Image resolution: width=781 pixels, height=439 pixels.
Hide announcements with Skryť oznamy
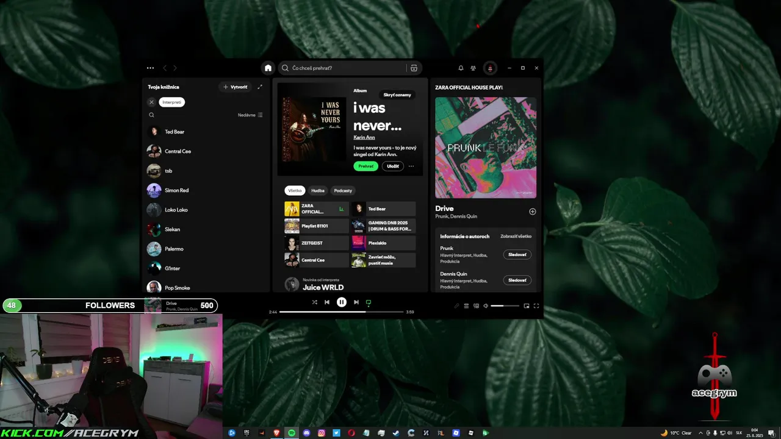point(397,95)
